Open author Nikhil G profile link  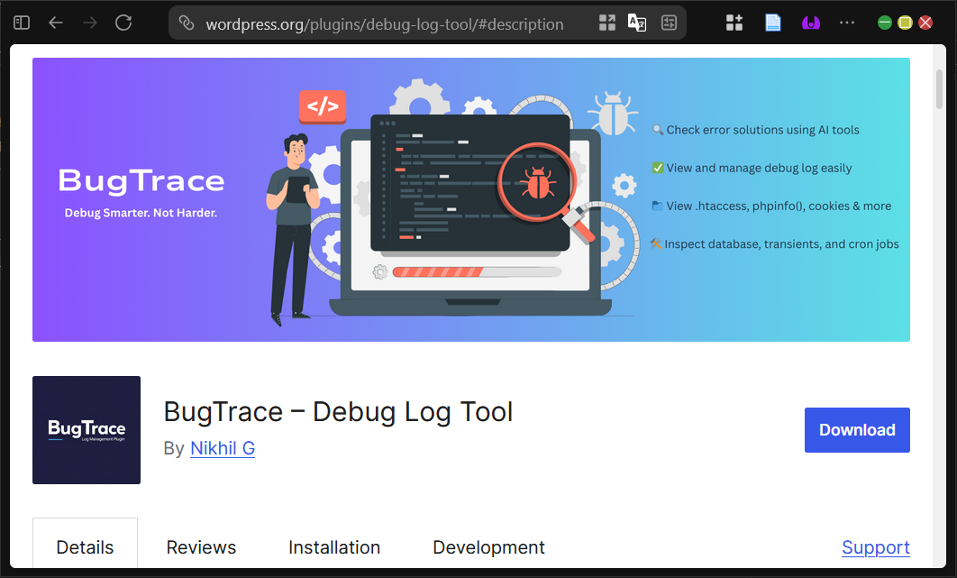click(223, 448)
